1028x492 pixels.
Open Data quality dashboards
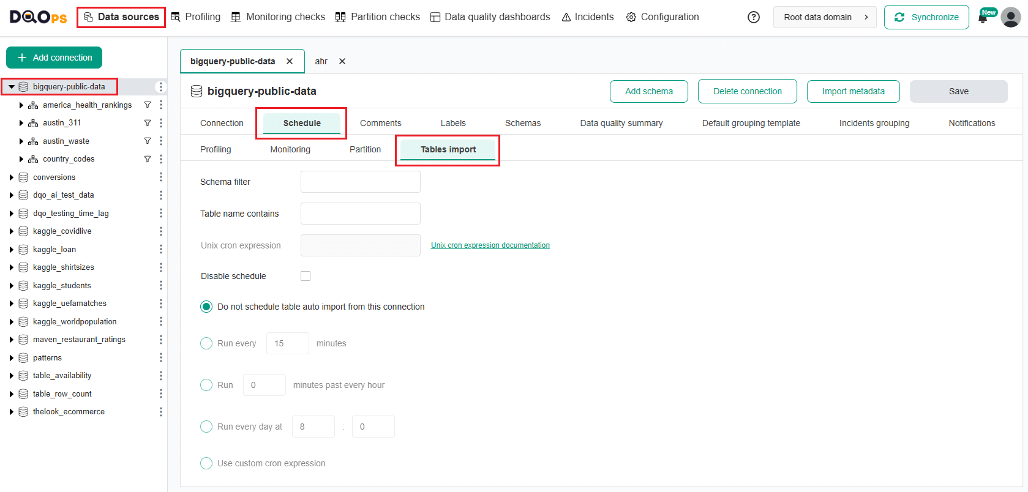point(490,17)
